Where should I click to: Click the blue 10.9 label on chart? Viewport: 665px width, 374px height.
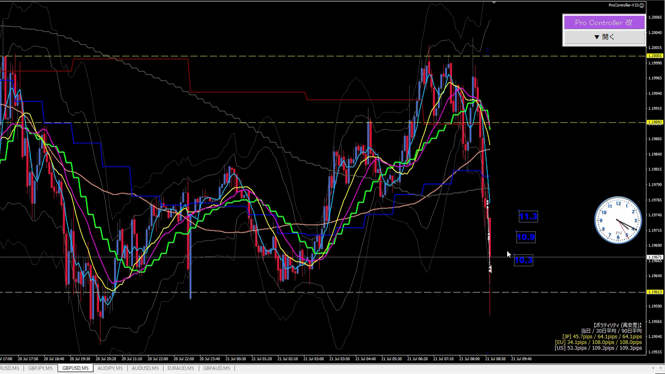tap(526, 237)
